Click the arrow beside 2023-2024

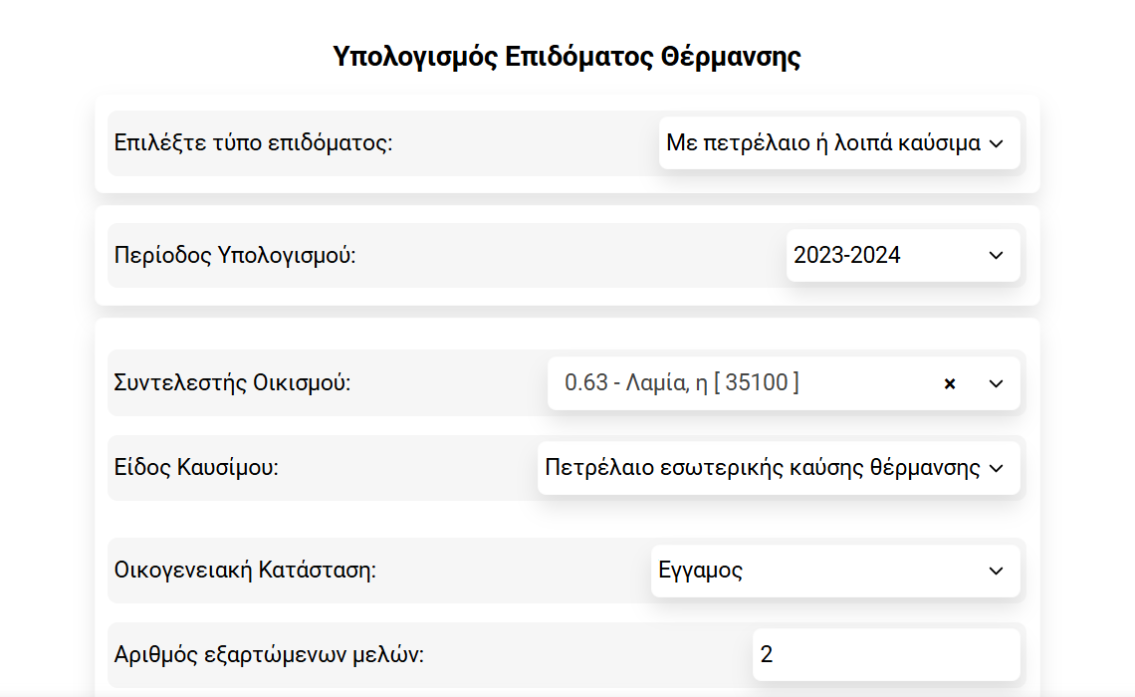click(x=997, y=256)
